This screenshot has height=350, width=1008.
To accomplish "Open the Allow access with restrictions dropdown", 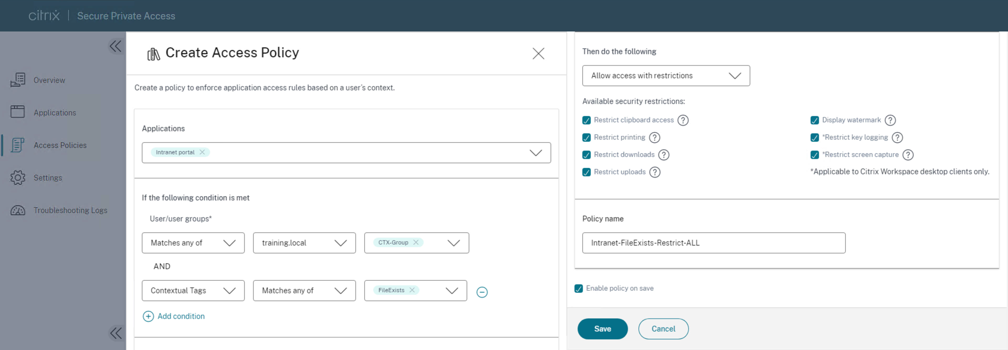I will pyautogui.click(x=666, y=76).
